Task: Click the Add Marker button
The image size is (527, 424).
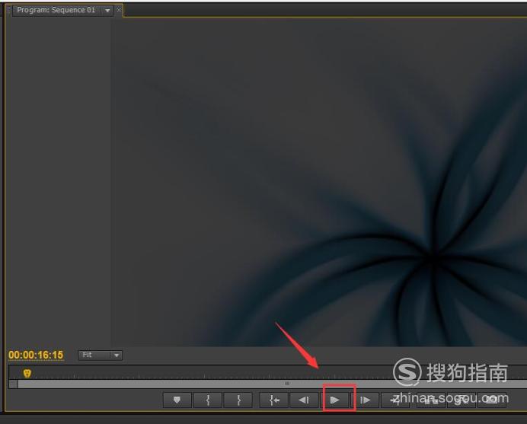Action: pos(177,400)
